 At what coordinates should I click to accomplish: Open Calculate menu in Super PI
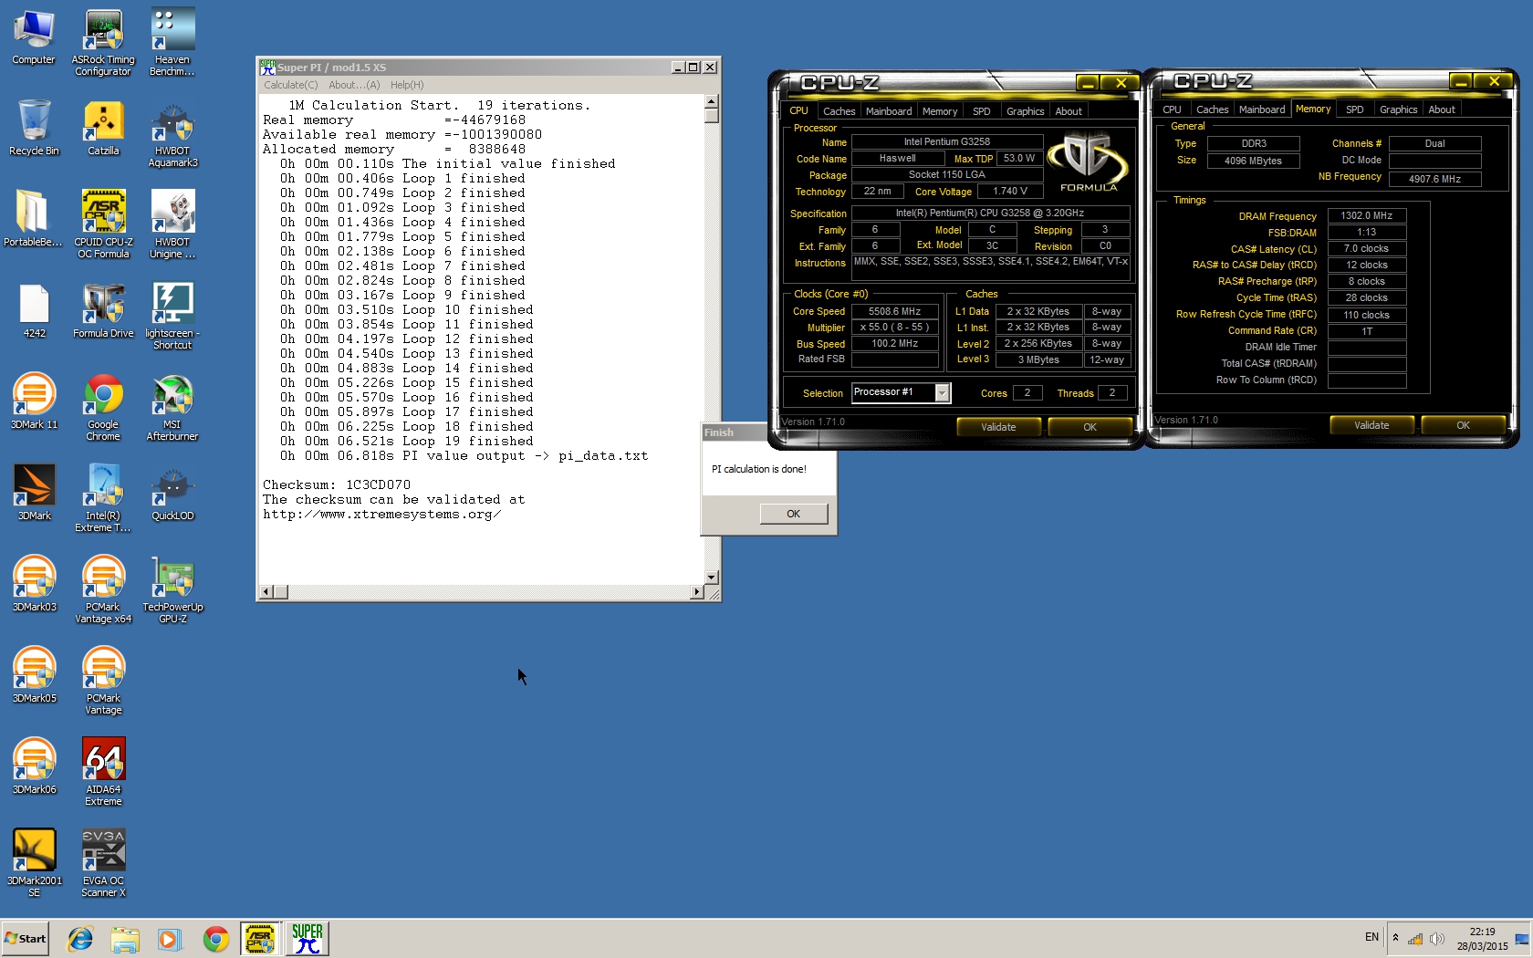(291, 85)
